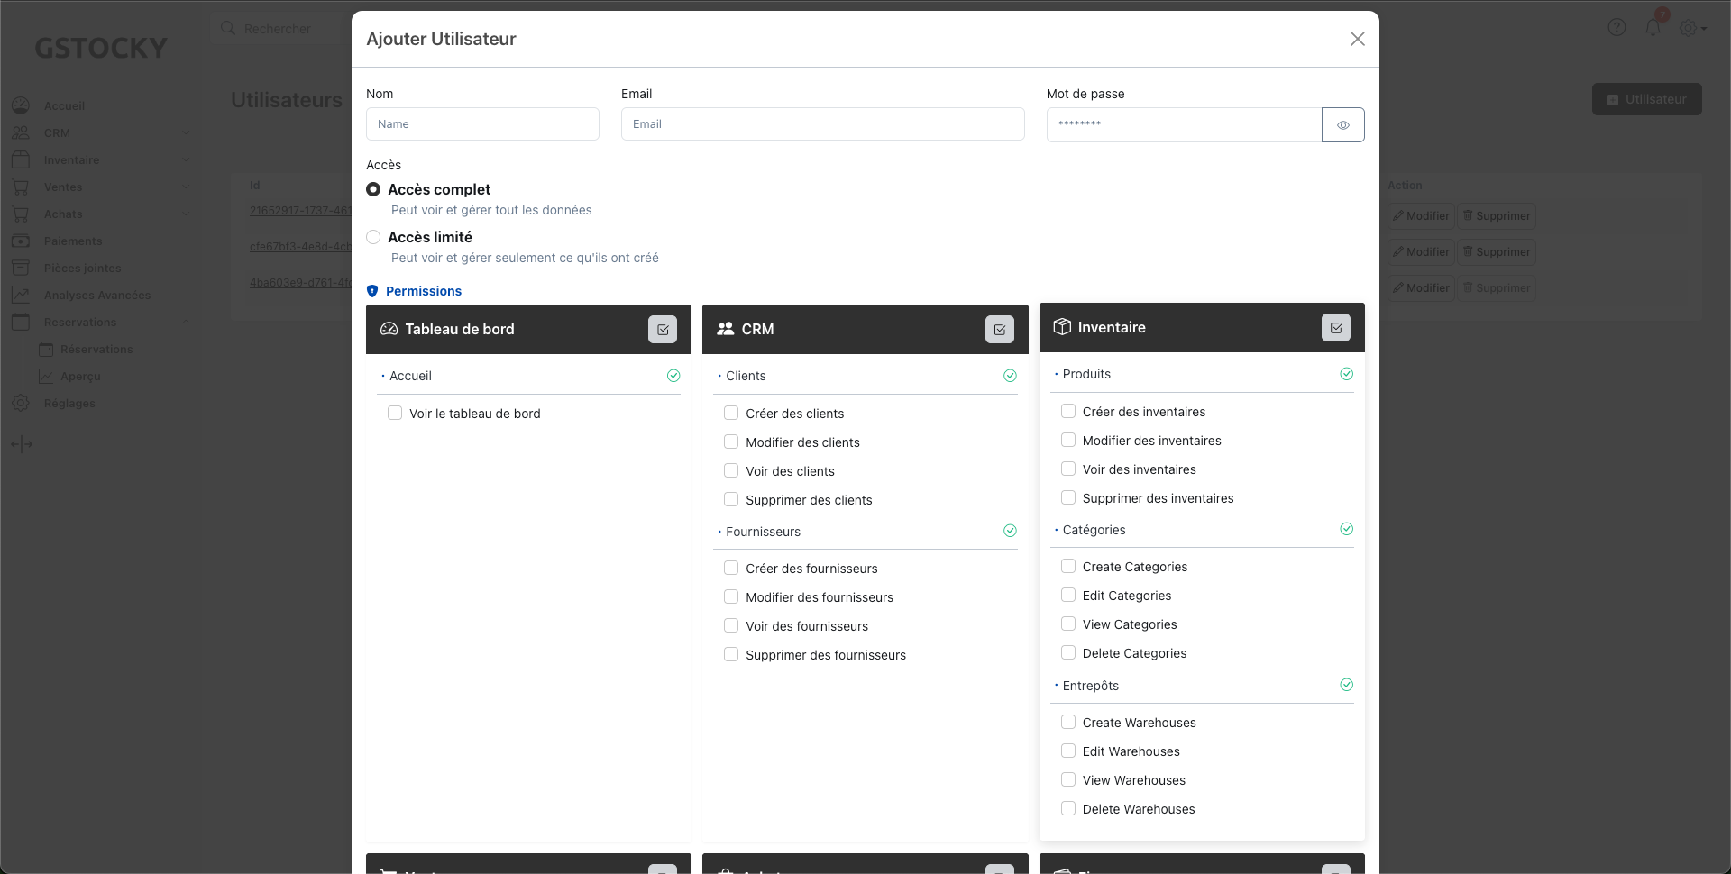Click the notifications bell icon
1731x874 pixels.
[1653, 27]
